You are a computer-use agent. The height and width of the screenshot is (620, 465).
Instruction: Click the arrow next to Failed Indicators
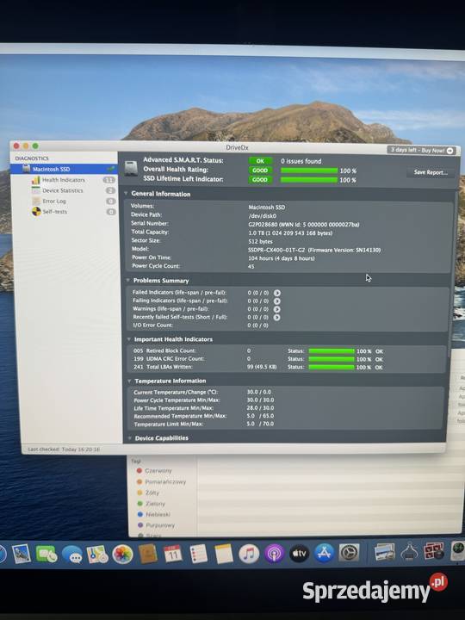point(277,293)
